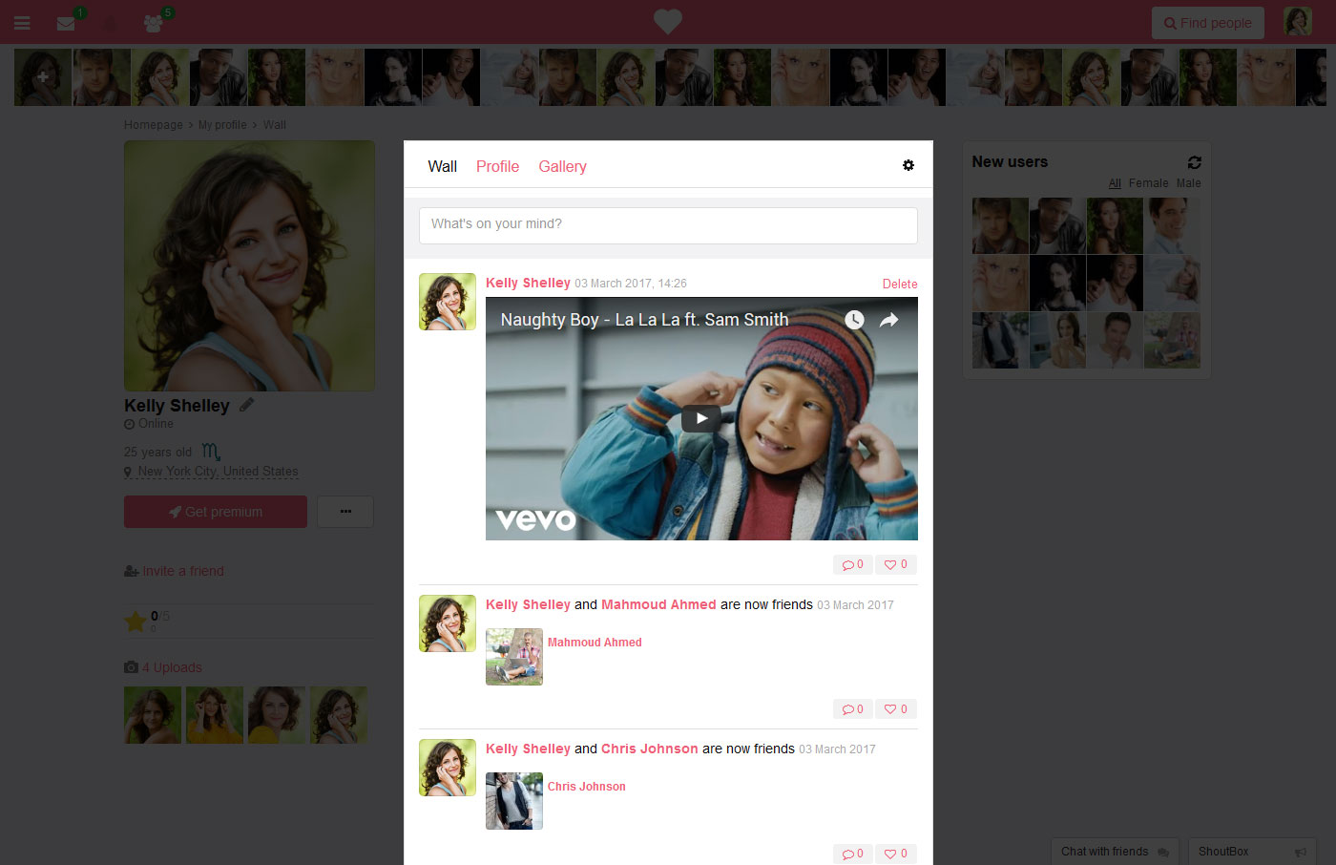
Task: Like the Chris Johnson friendship post
Action: pyautogui.click(x=896, y=854)
